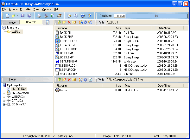Open the Tools menu

pyautogui.click(x=37, y=10)
